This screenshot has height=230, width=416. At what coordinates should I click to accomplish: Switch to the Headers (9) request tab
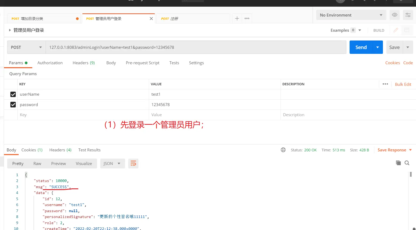pos(83,63)
